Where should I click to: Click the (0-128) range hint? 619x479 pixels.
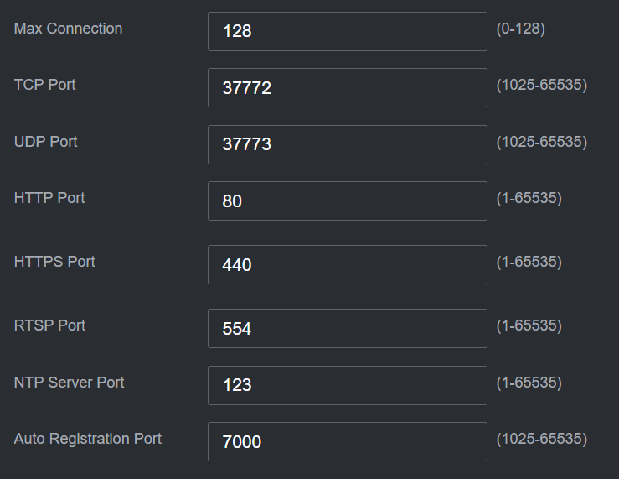(520, 29)
